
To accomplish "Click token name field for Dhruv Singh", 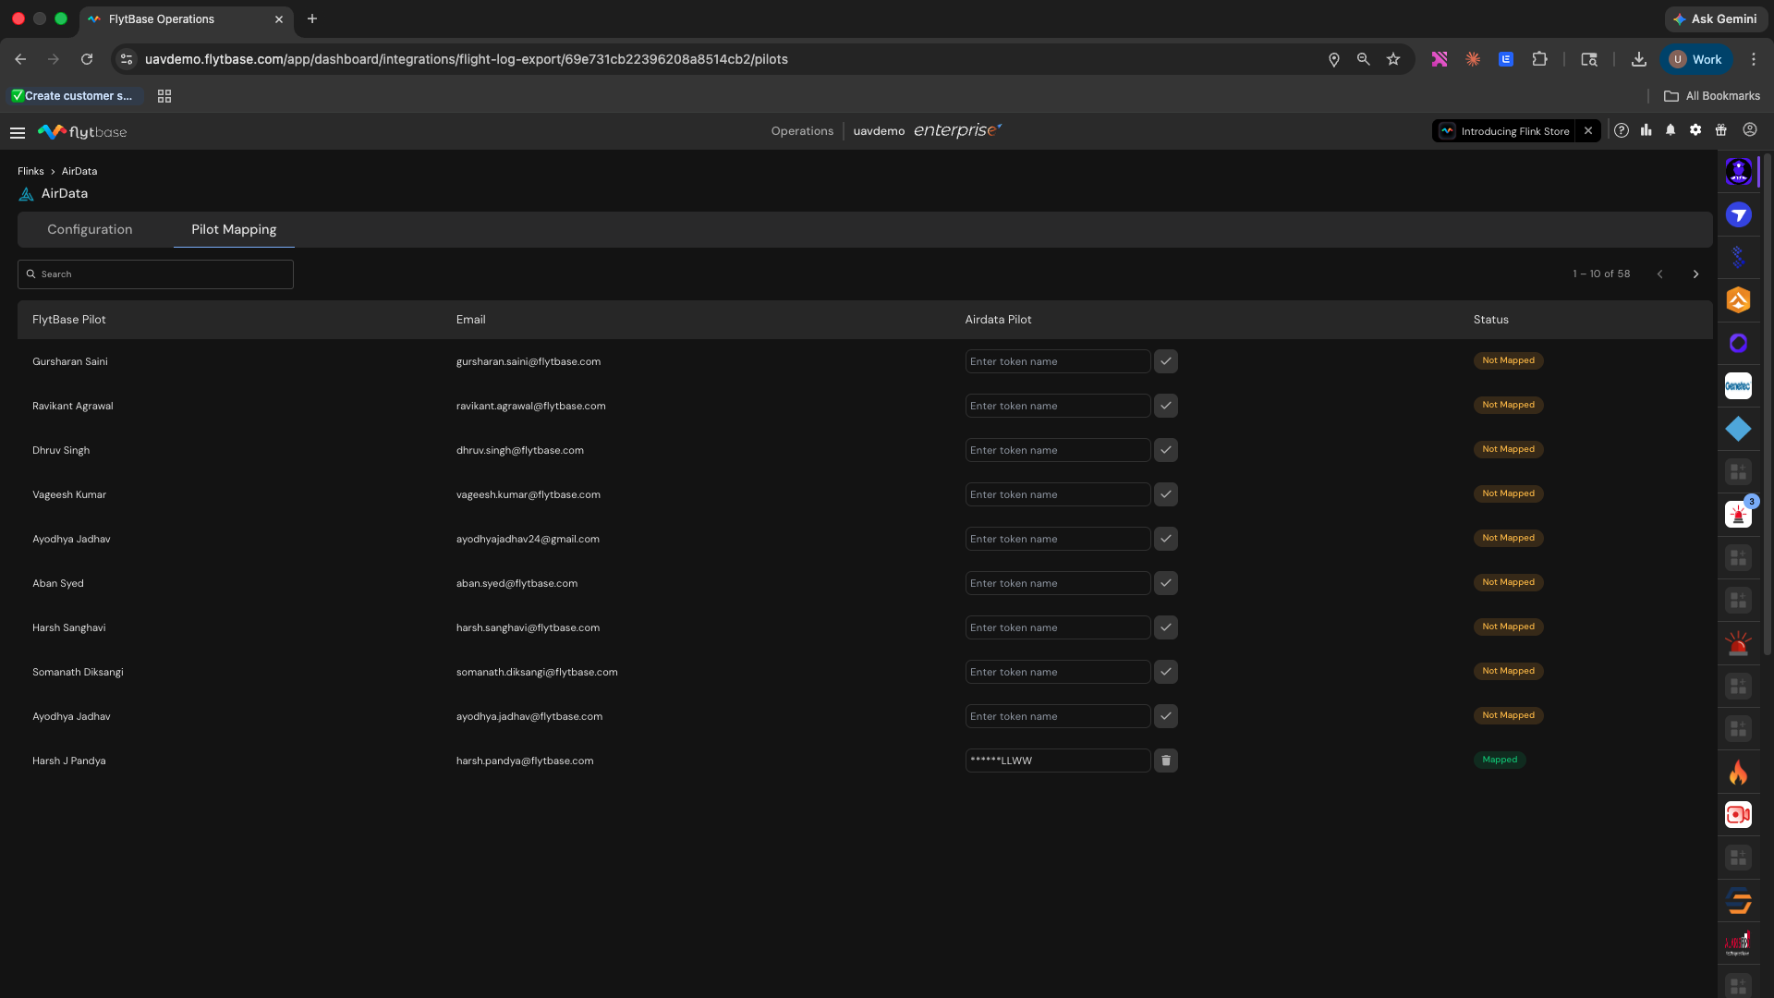I will pyautogui.click(x=1058, y=450).
